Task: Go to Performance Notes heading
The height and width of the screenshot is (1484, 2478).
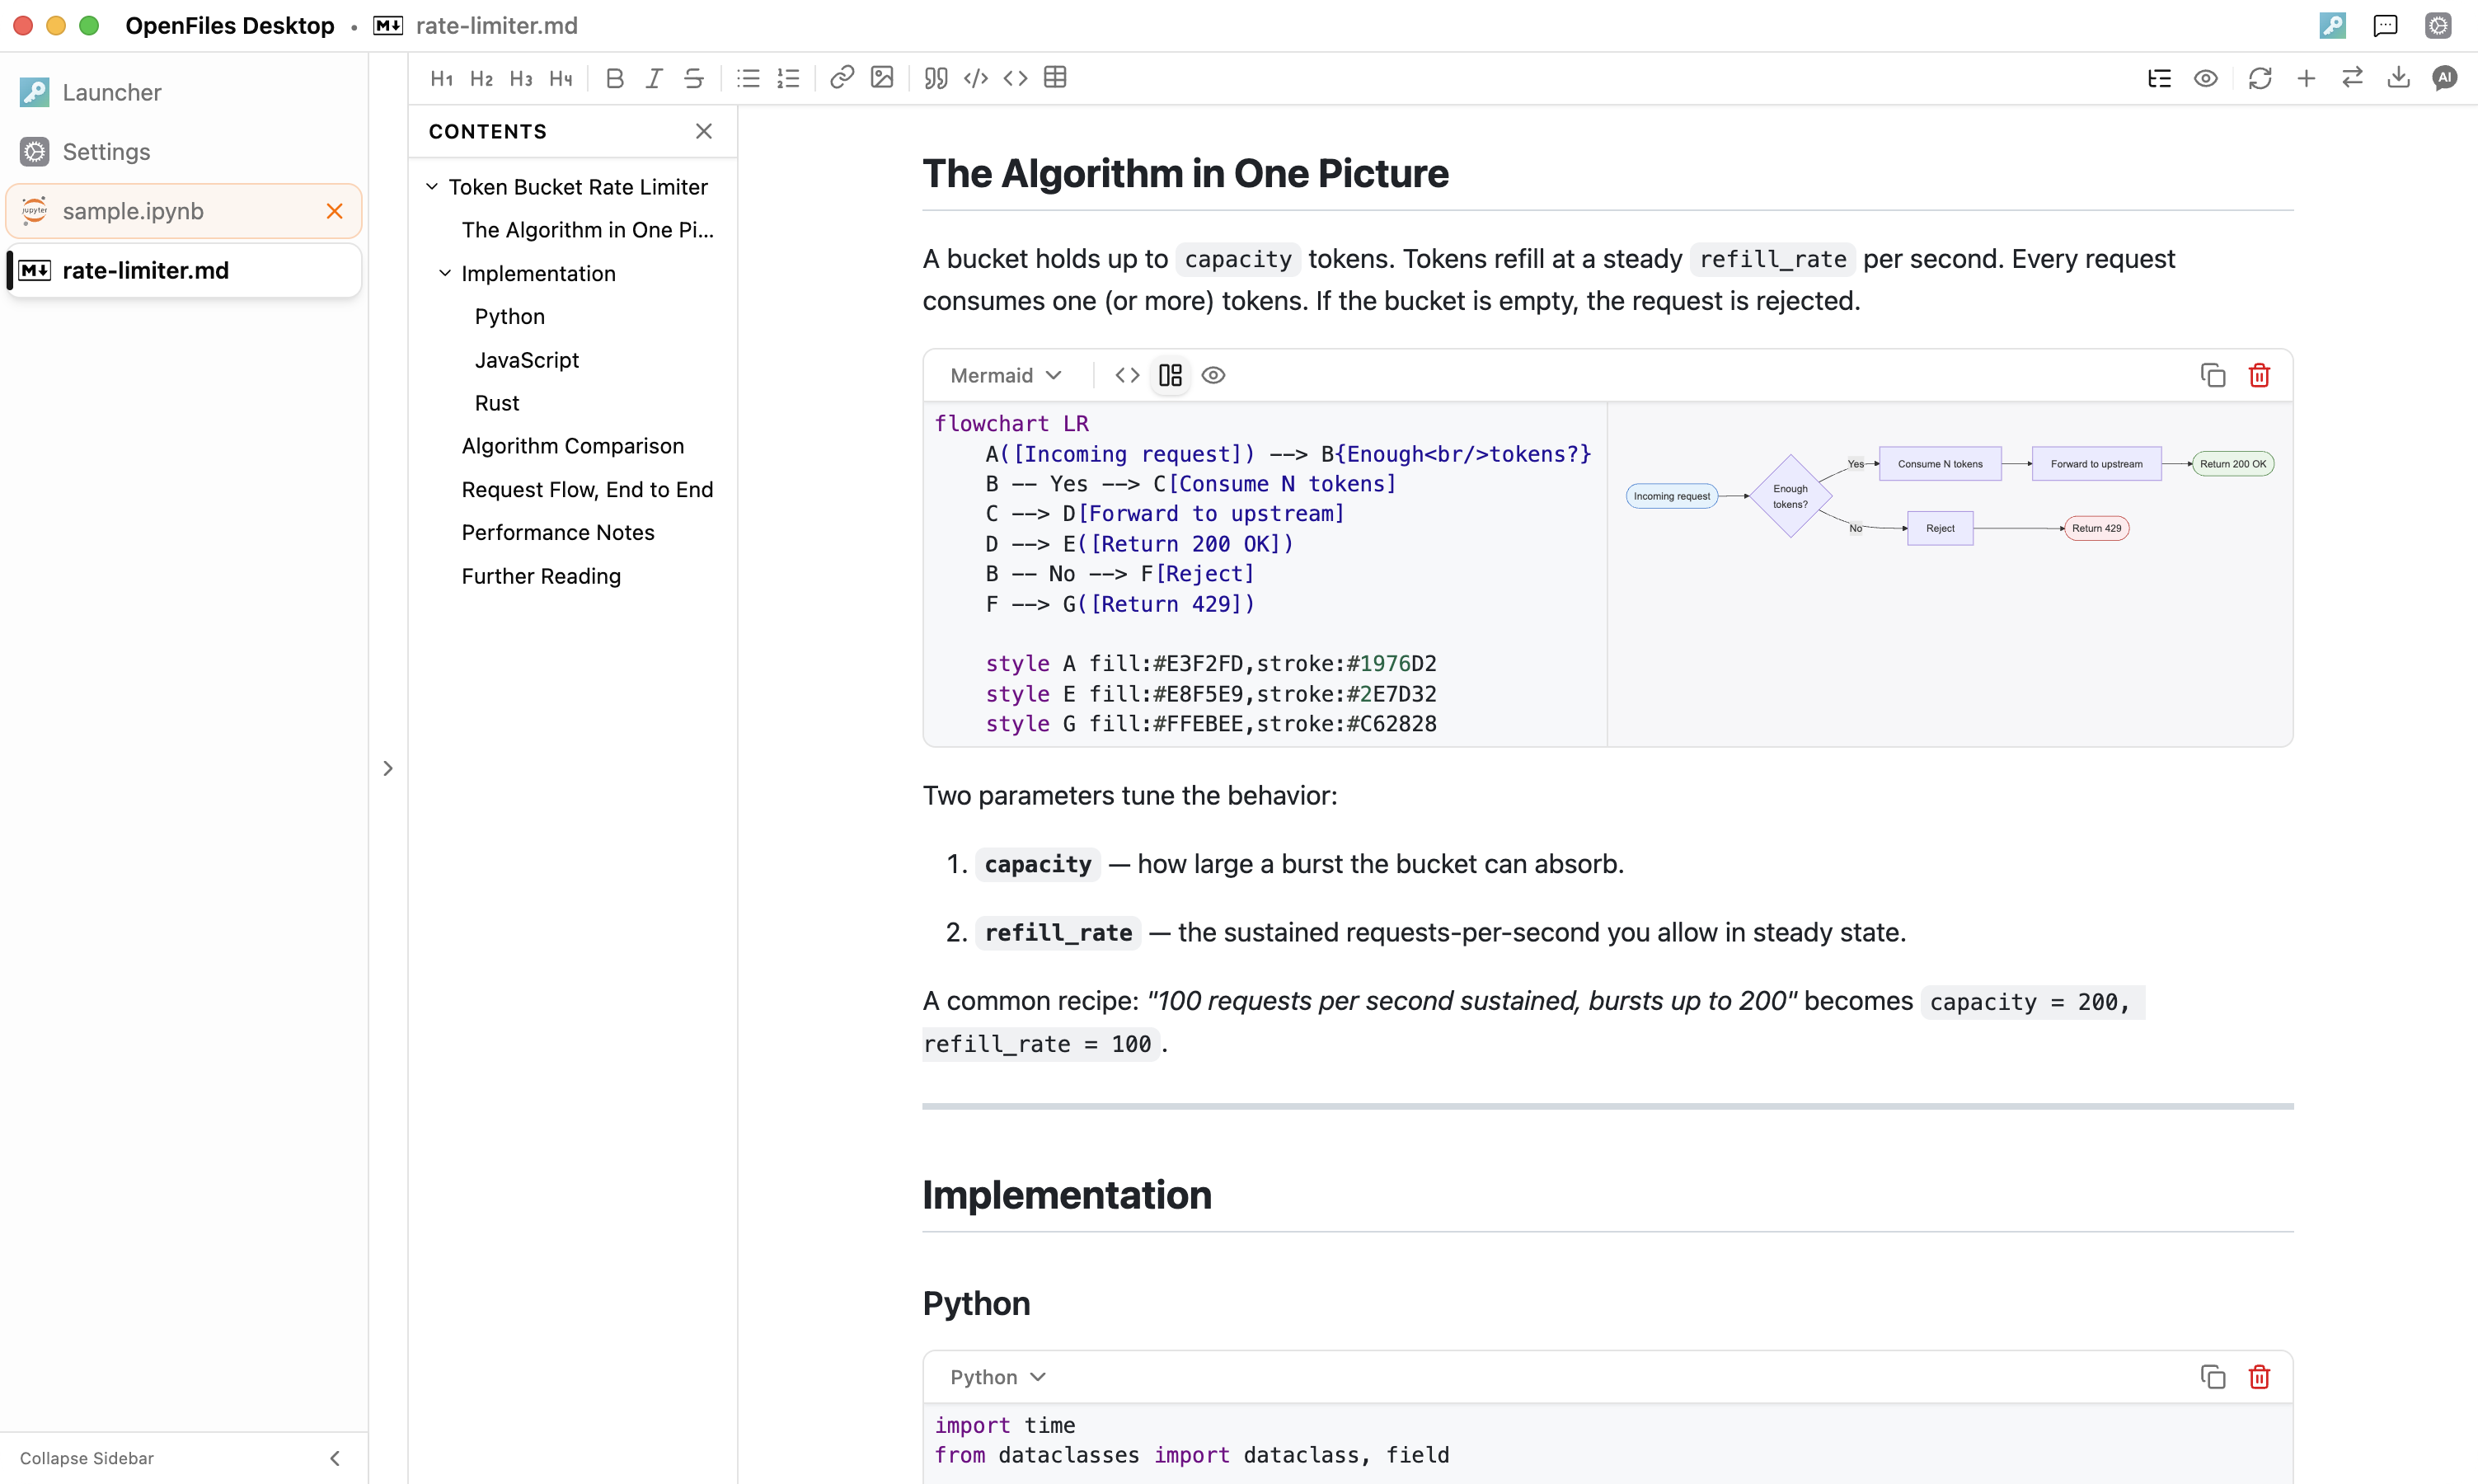Action: tap(558, 533)
